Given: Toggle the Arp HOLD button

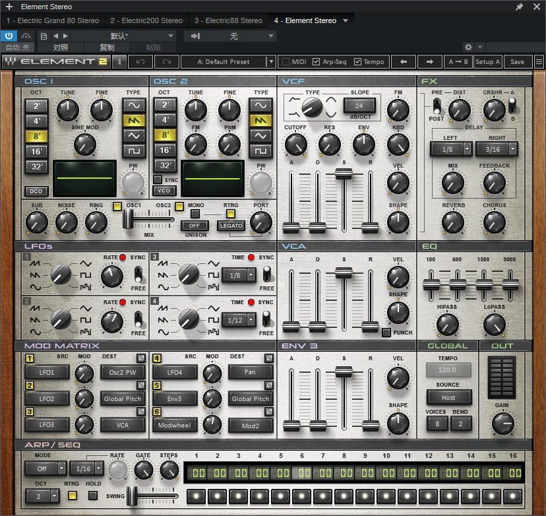Looking at the screenshot, I should point(92,496).
